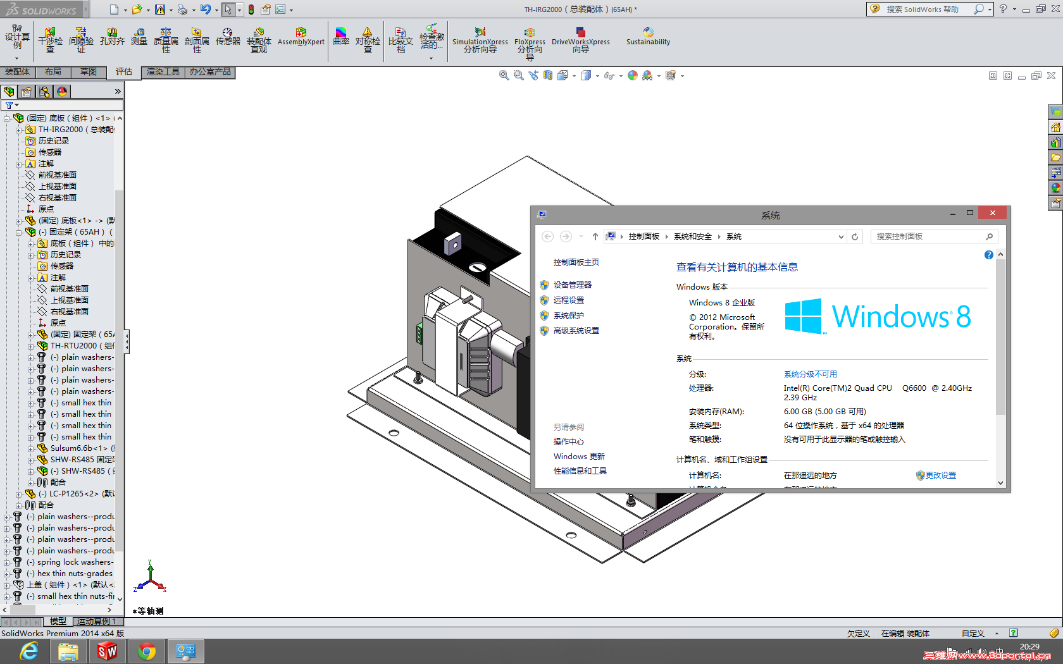Click the 系统分级不可用 link

point(811,374)
